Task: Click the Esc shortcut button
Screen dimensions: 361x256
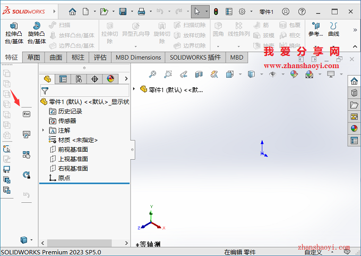Action: 27,114
